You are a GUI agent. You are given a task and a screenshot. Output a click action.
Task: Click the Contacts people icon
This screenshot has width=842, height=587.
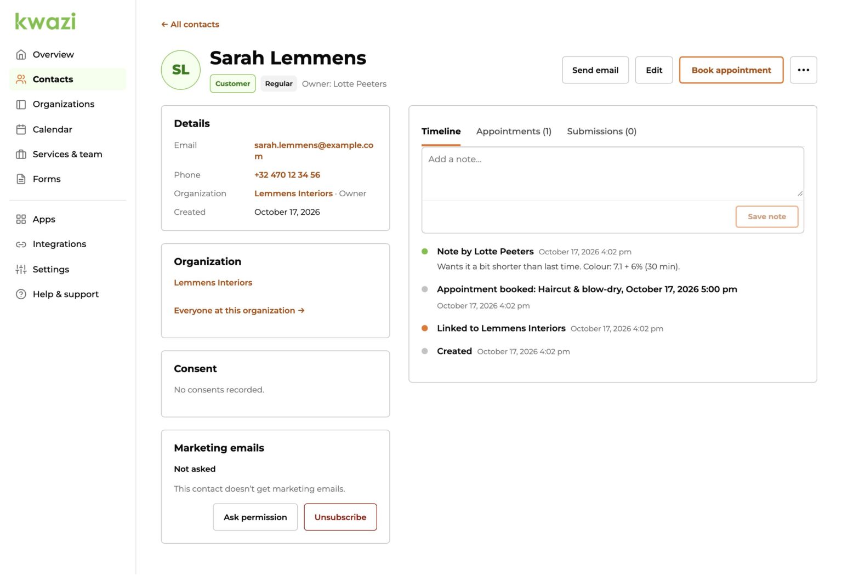tap(21, 79)
